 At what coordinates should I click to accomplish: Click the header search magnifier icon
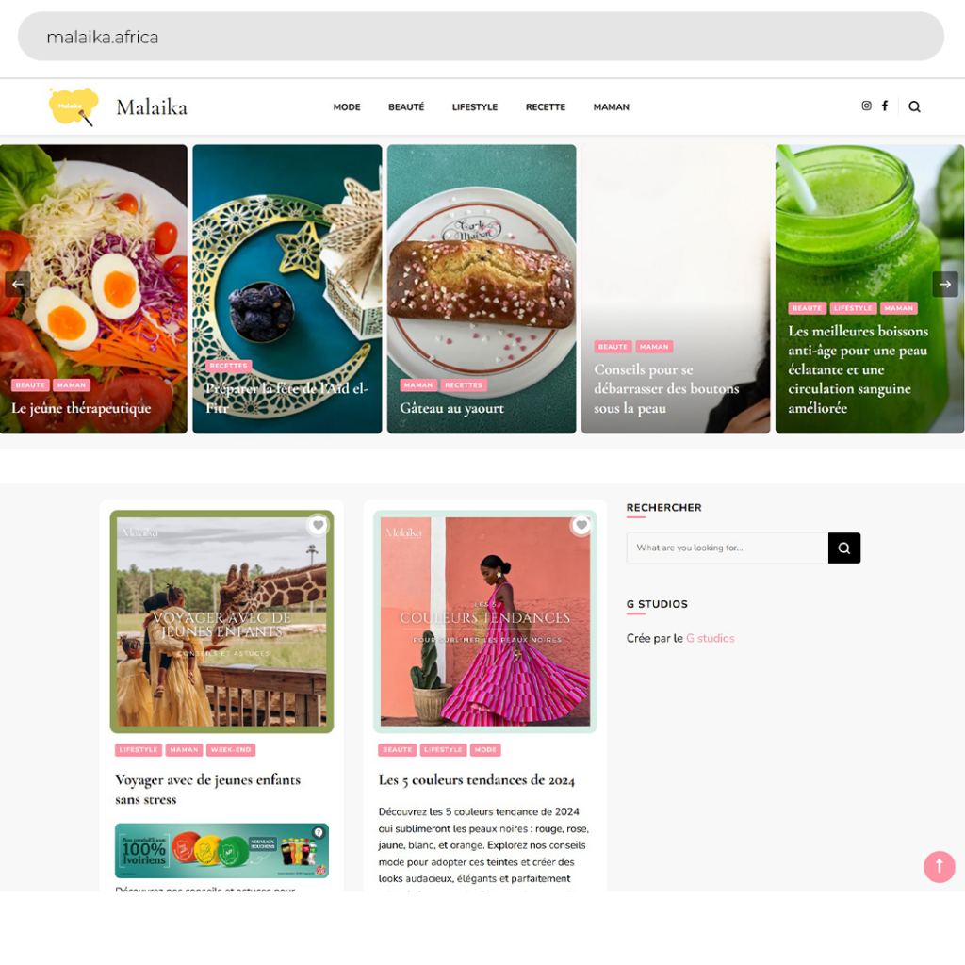point(914,106)
